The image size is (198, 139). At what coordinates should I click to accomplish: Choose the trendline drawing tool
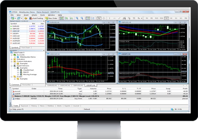coord(119,18)
